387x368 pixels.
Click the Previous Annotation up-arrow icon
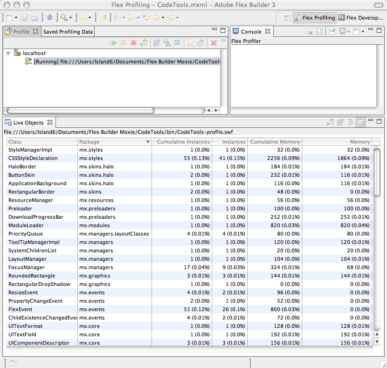point(131,18)
